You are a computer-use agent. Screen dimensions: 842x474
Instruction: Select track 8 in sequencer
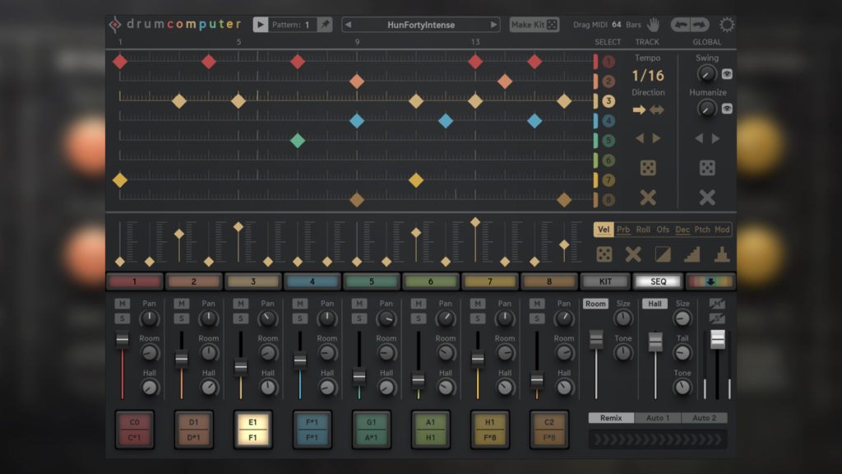tap(608, 200)
